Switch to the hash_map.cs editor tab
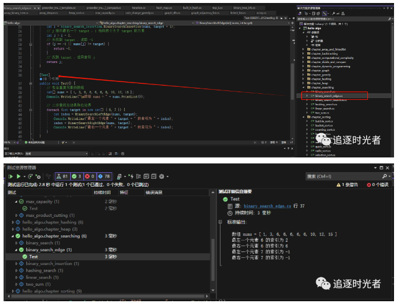 (164, 8)
